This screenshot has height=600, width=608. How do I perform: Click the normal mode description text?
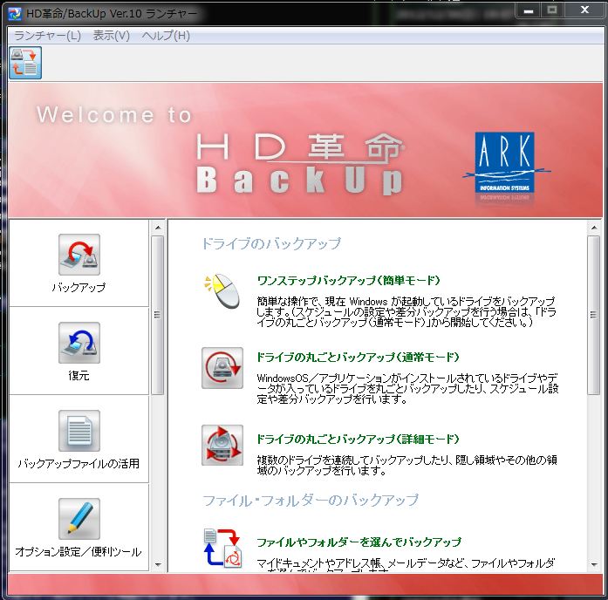tap(407, 388)
